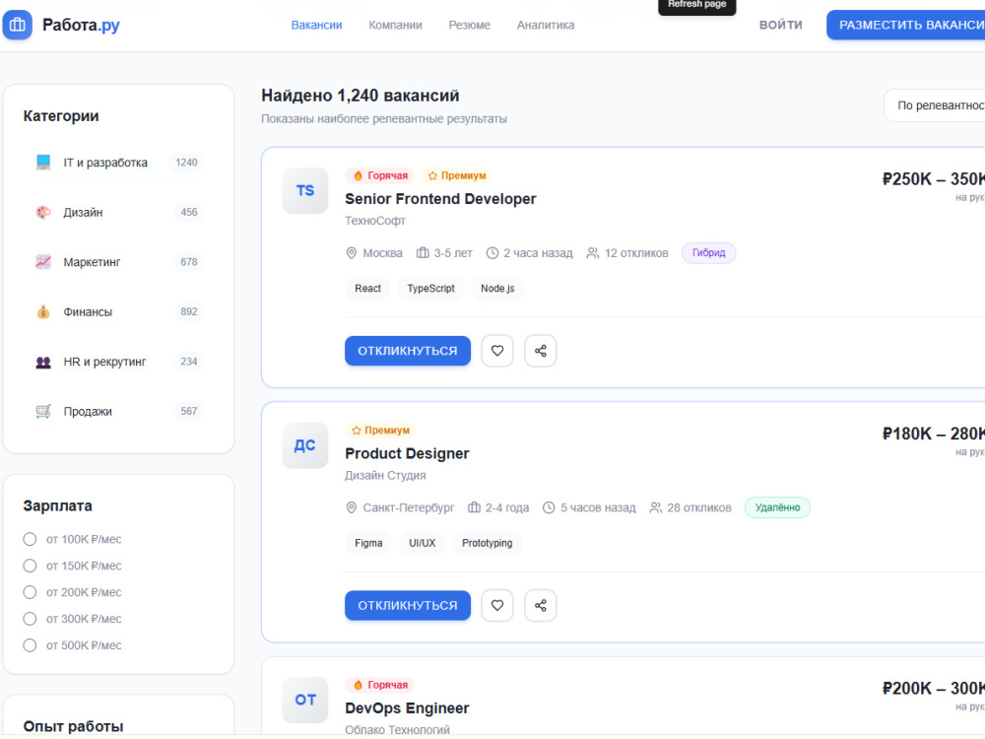Click ОТКЛИКНУТЬСЯ for Senior Frontend Developer
Viewport: 985px width, 739px height.
(x=408, y=351)
